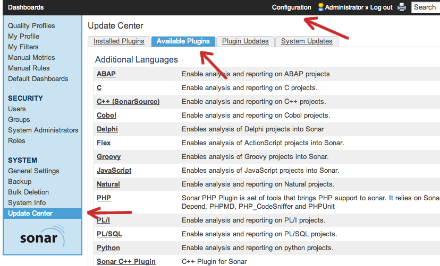Switch to the Installed Plugins tab
The image size is (440, 266).
tap(119, 41)
